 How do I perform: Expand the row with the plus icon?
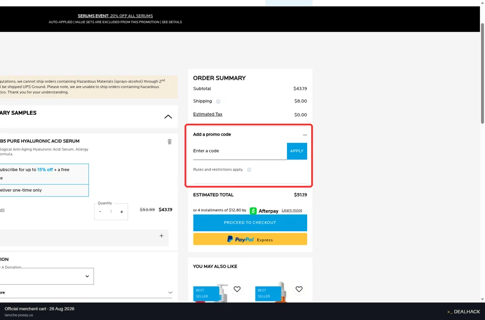click(x=162, y=236)
